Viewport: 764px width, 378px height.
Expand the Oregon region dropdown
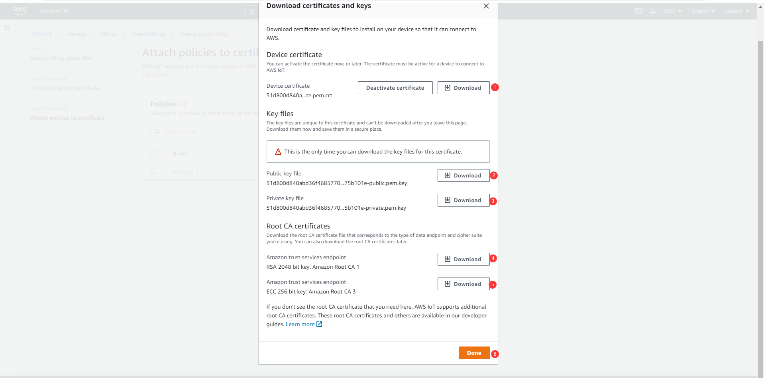click(x=703, y=11)
